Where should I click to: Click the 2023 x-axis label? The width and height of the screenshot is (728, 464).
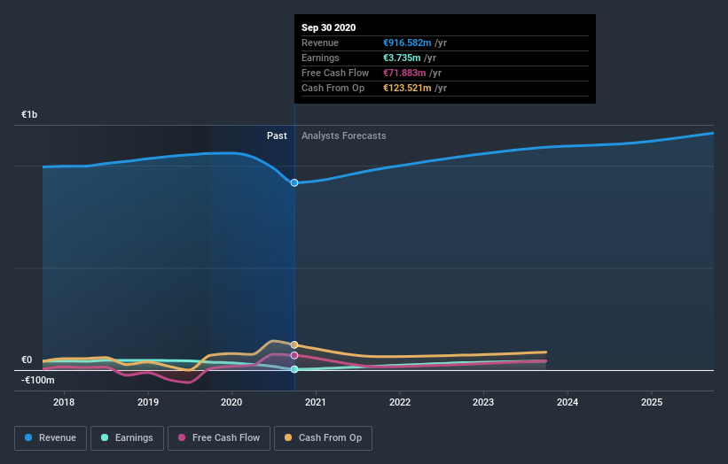(483, 402)
